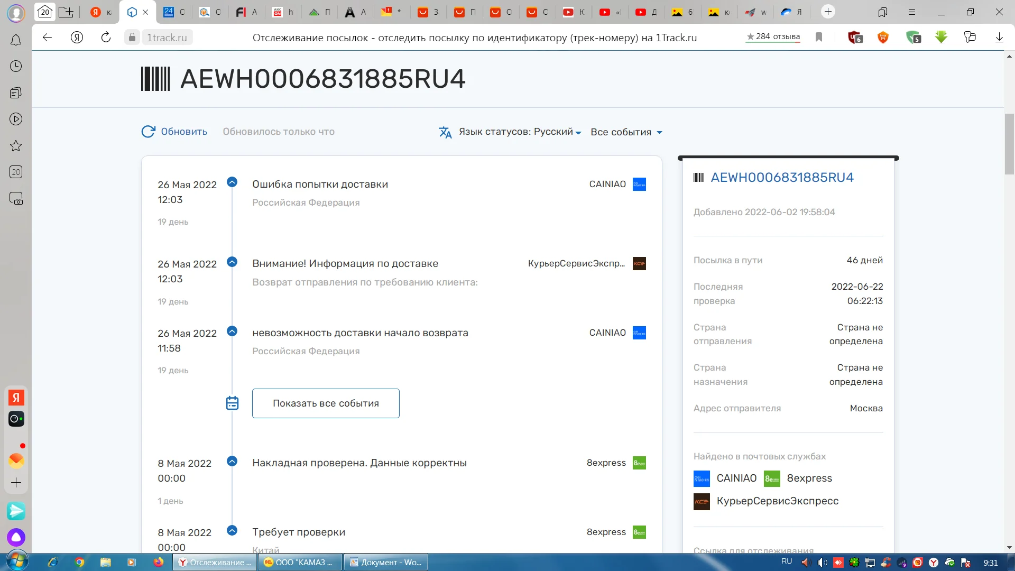Open Все события filter dropdown
Screen dimensions: 1015x571
(x=626, y=132)
